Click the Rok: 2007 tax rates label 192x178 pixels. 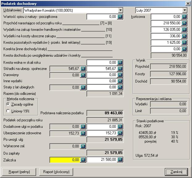143,126
